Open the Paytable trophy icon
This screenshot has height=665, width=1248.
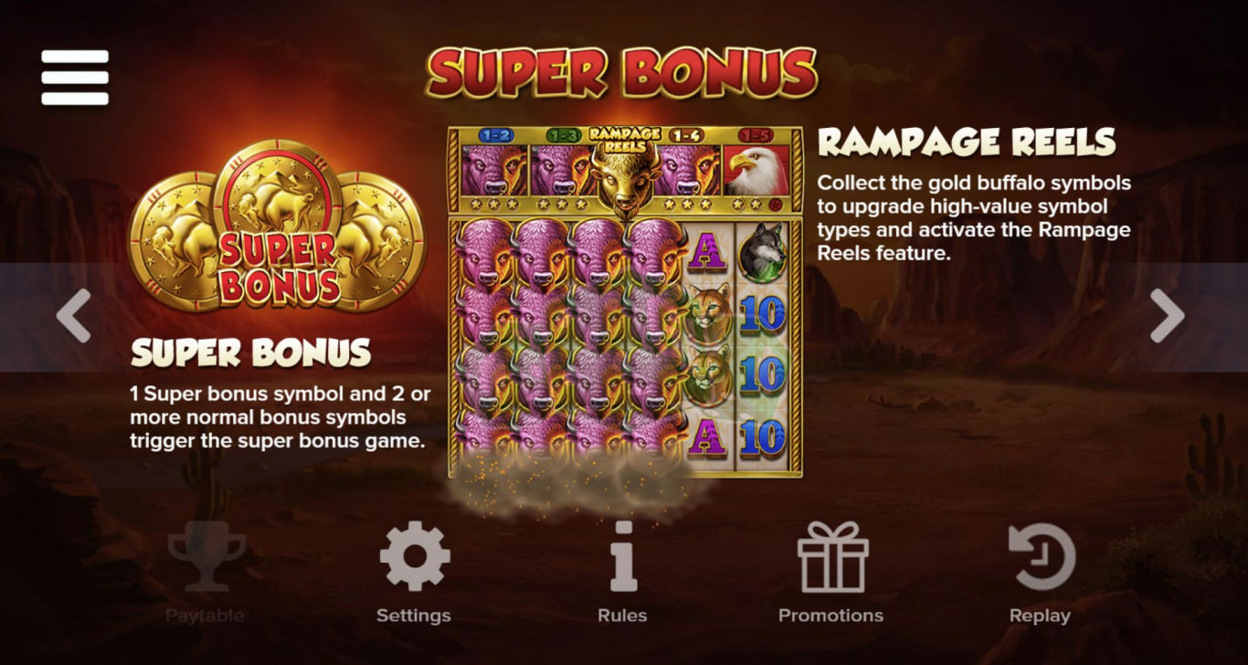click(x=206, y=556)
